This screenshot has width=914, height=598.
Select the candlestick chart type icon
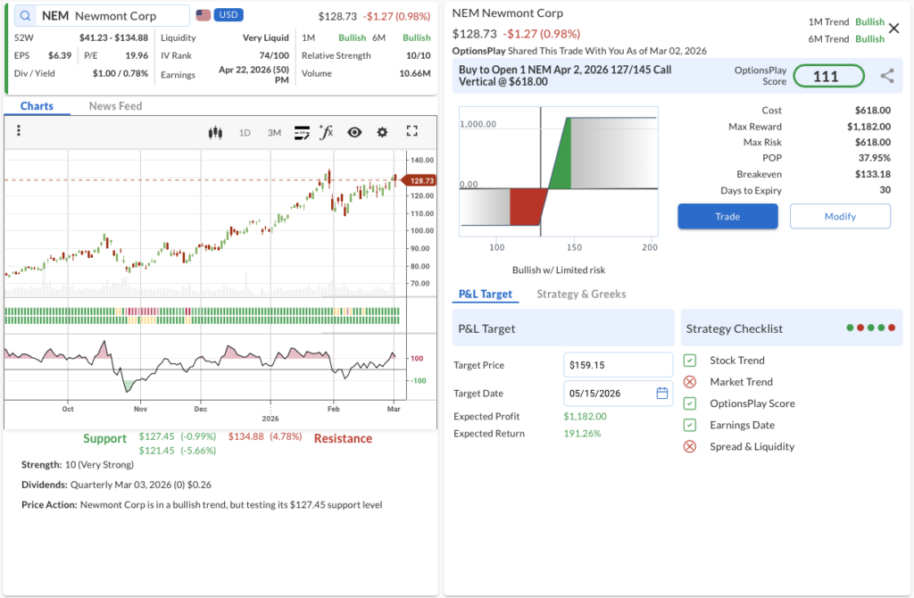pyautogui.click(x=214, y=132)
